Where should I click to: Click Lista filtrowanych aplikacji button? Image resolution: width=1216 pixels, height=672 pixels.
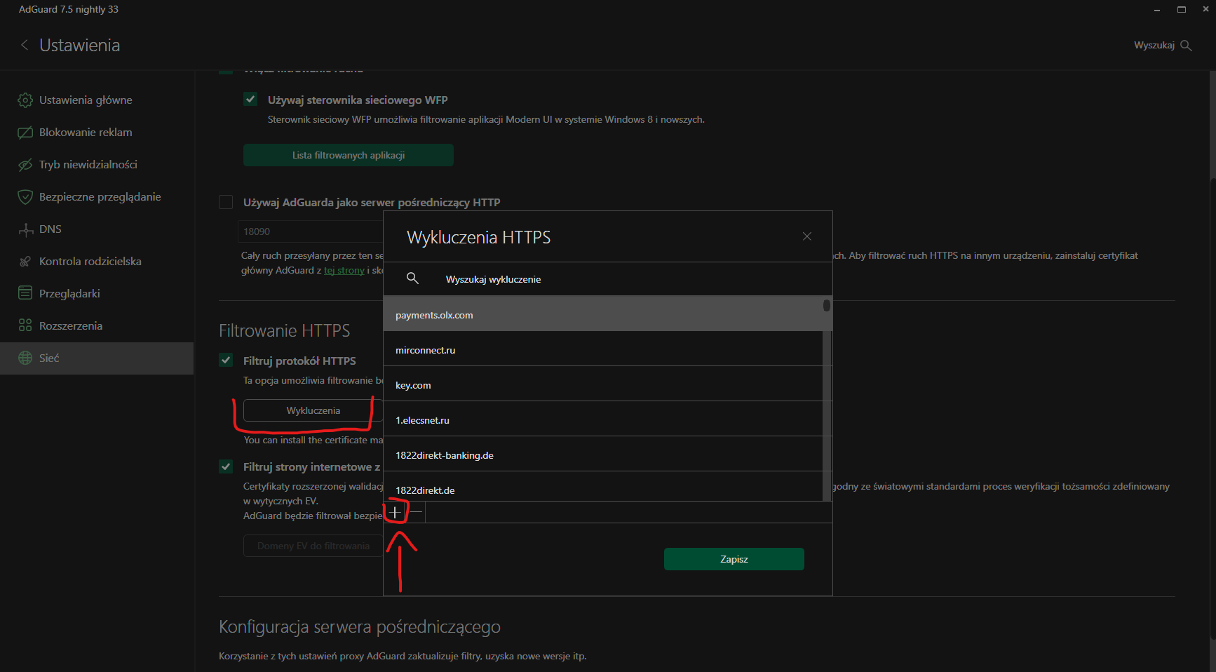click(349, 155)
